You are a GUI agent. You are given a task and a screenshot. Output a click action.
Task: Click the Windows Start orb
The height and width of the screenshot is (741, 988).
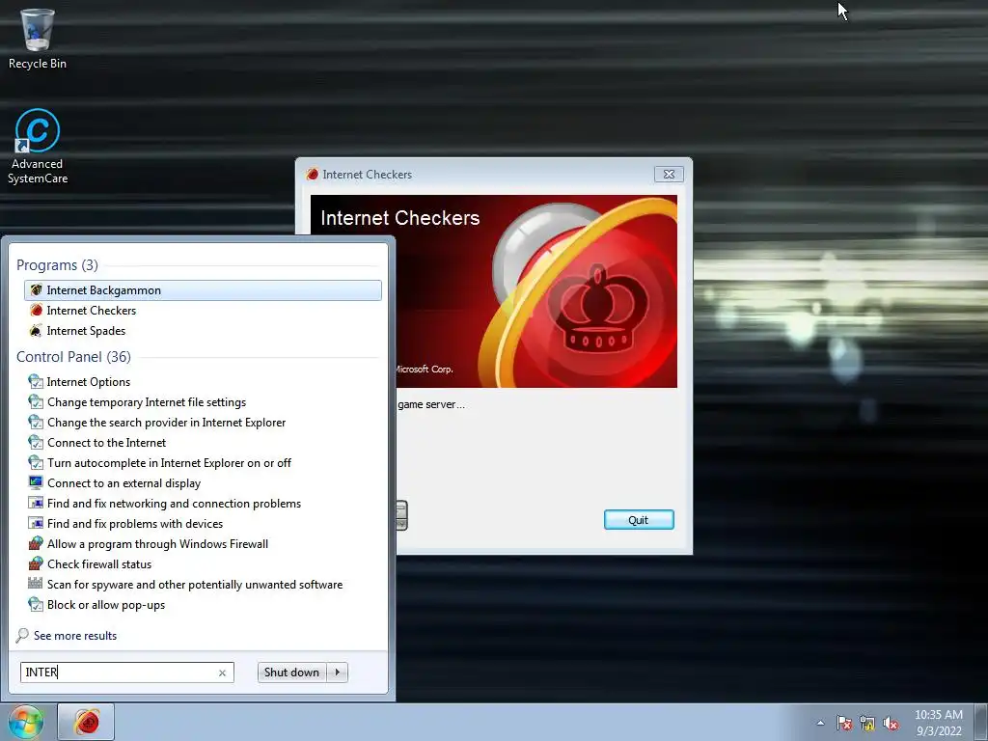[25, 722]
